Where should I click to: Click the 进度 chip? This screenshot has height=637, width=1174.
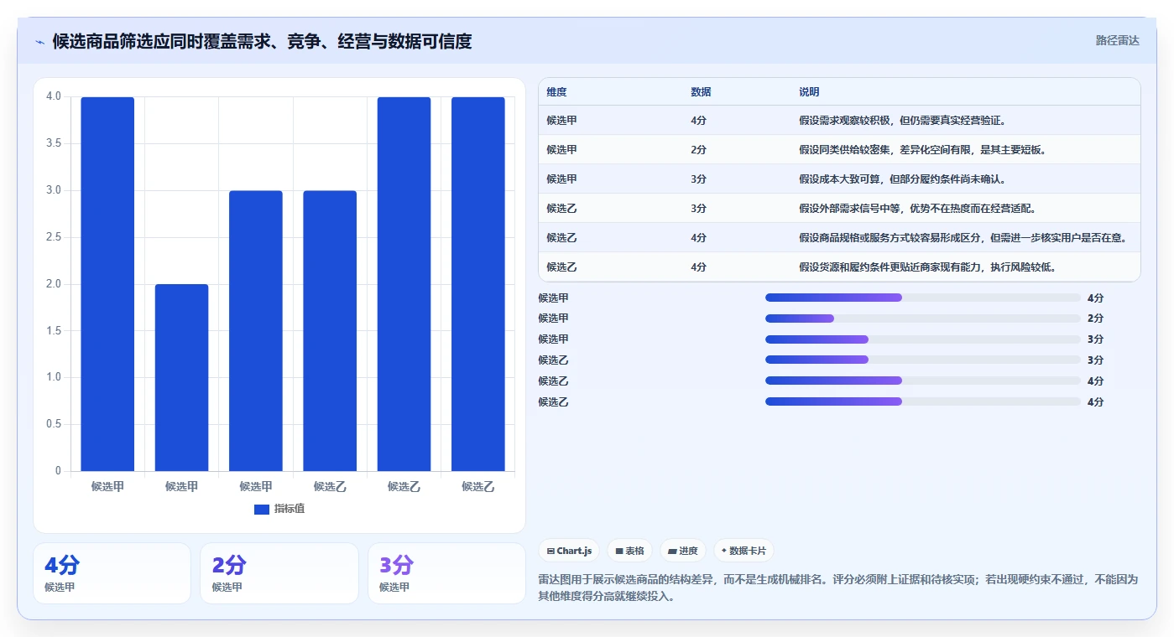(x=683, y=551)
